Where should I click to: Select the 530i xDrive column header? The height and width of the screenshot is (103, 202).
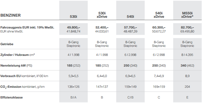(x=102, y=15)
